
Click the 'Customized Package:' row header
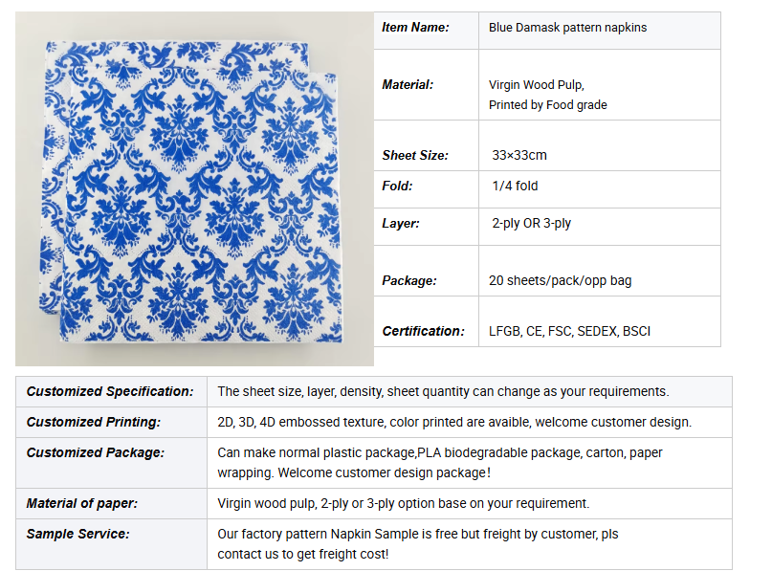(111, 463)
